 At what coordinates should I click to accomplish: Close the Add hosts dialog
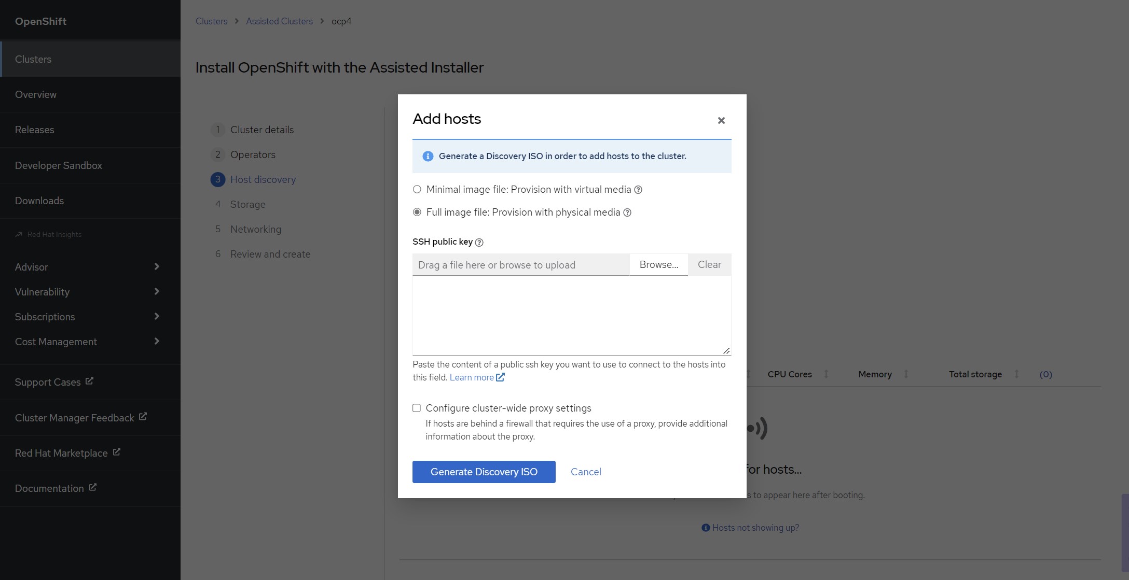pyautogui.click(x=721, y=120)
